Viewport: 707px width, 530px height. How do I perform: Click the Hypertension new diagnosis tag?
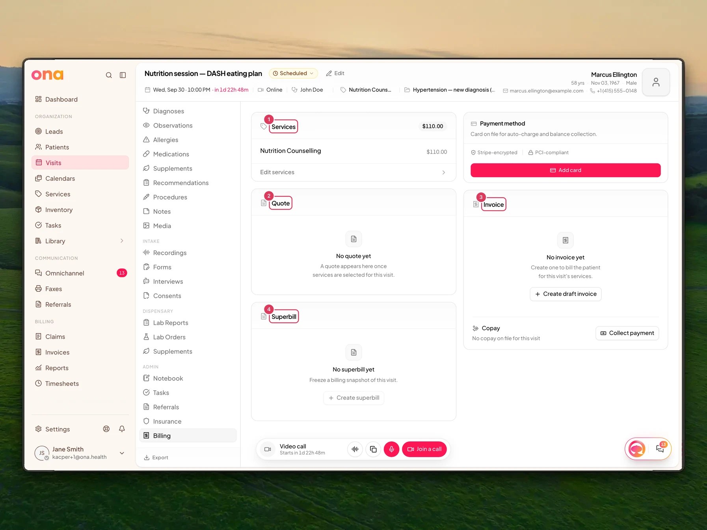coord(450,90)
